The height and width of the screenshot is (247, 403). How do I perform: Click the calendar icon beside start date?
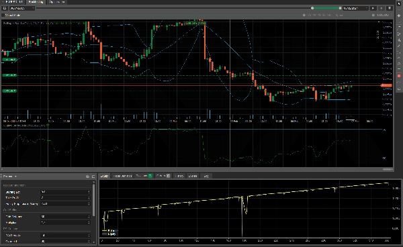point(5,8)
